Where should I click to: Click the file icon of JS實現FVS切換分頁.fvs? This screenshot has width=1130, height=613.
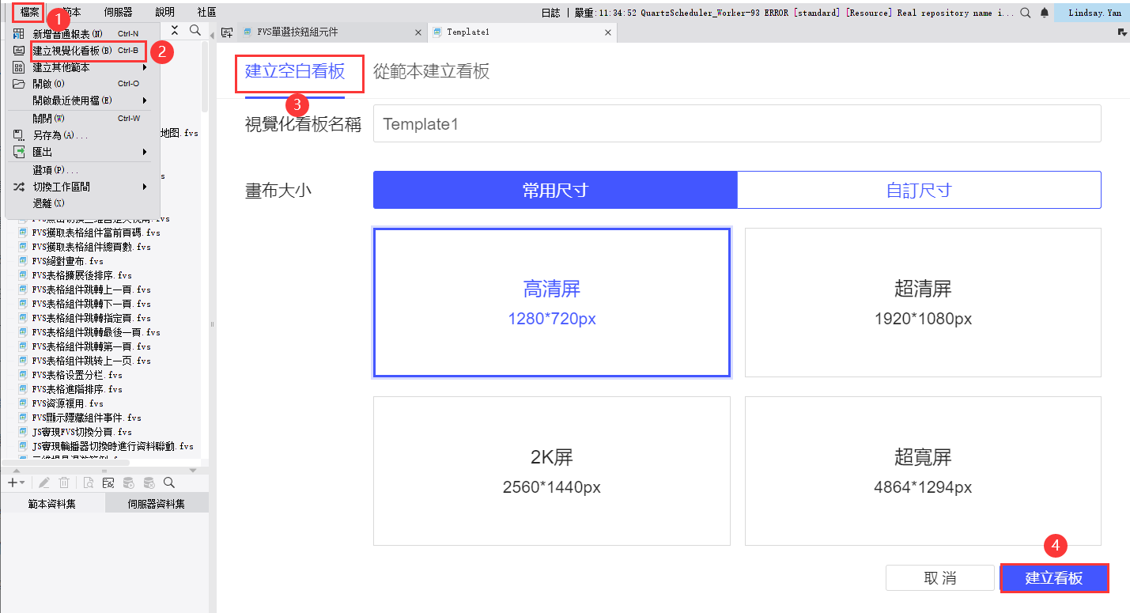click(x=24, y=432)
